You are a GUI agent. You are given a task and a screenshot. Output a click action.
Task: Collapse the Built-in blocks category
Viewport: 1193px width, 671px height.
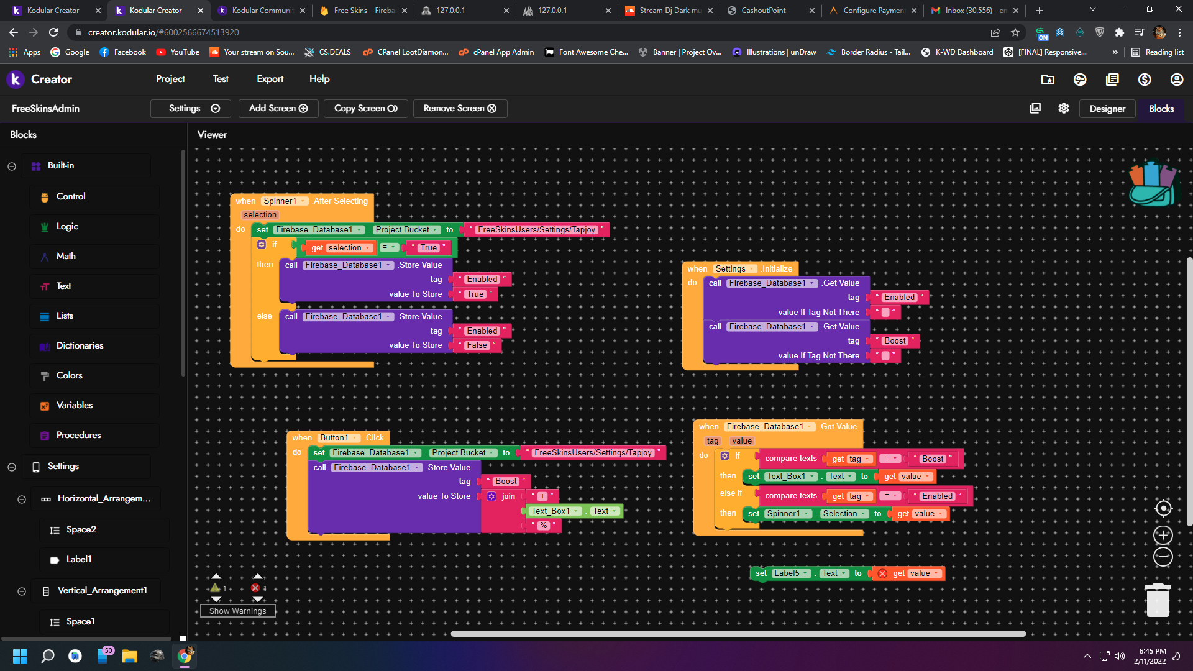point(12,166)
